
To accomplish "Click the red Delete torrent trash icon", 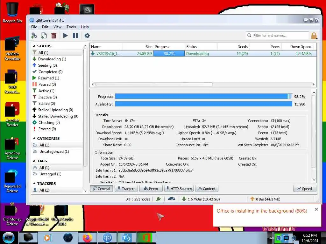I will [53, 36].
